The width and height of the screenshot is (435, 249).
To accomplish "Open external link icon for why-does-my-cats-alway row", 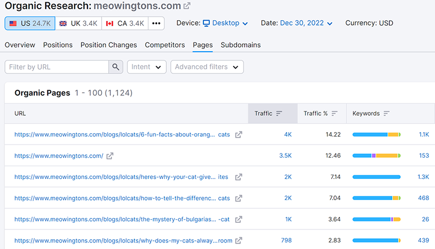I will coord(239,241).
